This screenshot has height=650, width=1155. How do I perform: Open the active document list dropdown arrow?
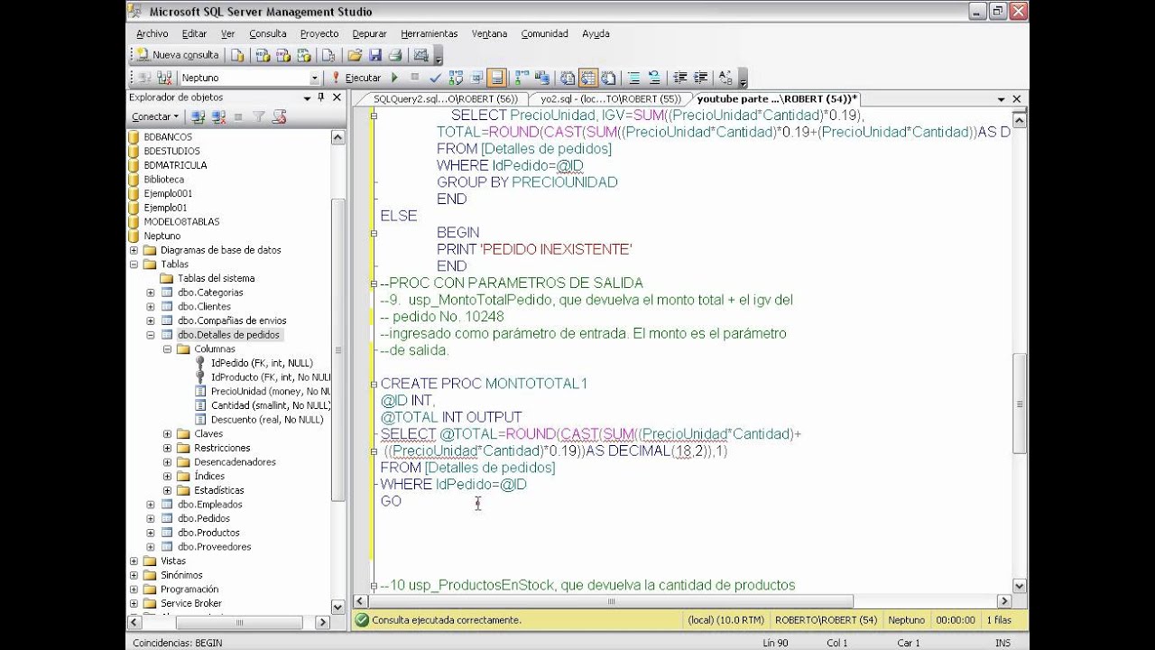point(1002,99)
